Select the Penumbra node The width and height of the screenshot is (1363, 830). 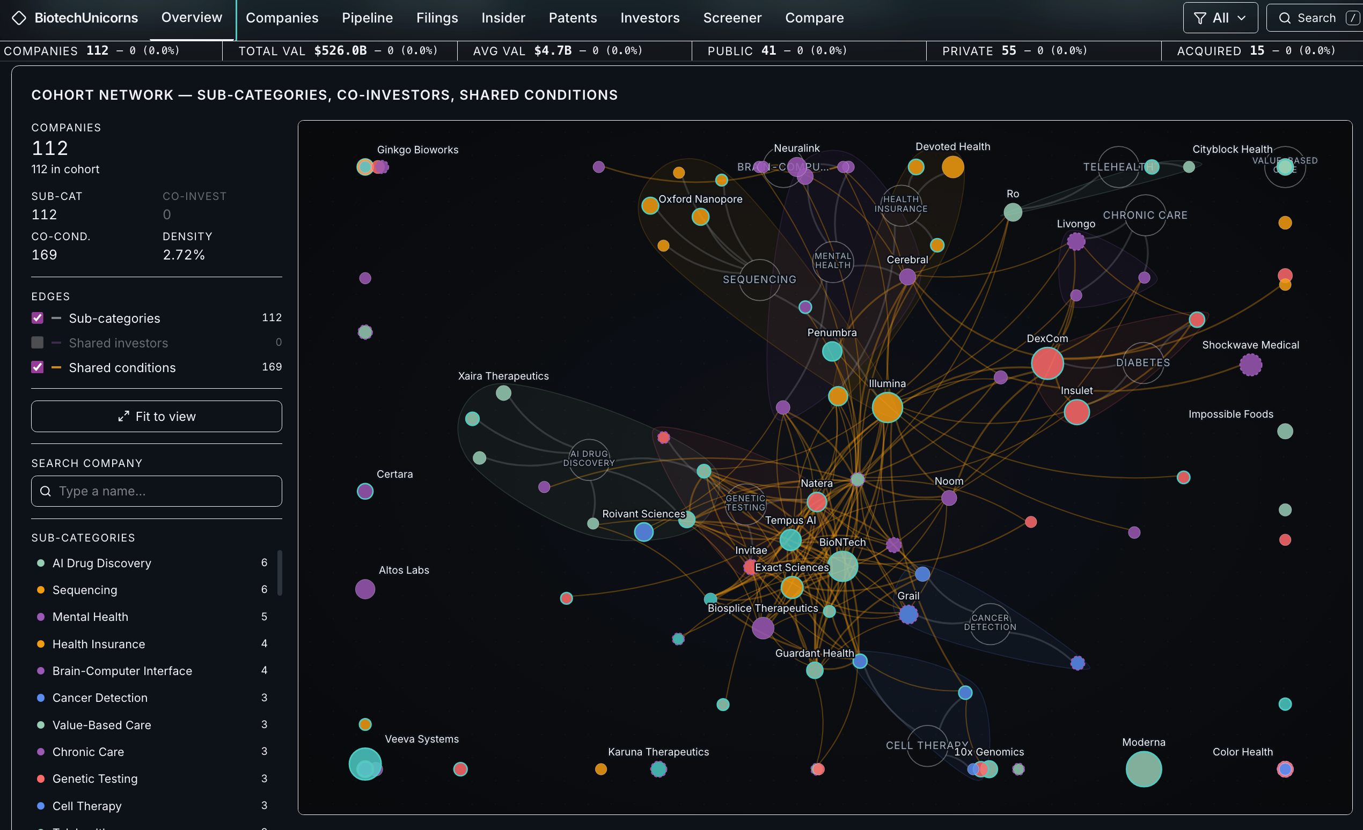tap(832, 351)
